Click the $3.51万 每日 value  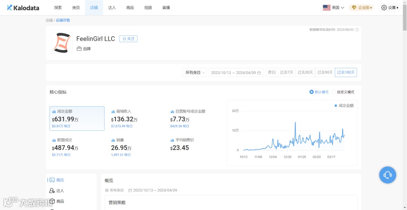pyautogui.click(x=61, y=126)
